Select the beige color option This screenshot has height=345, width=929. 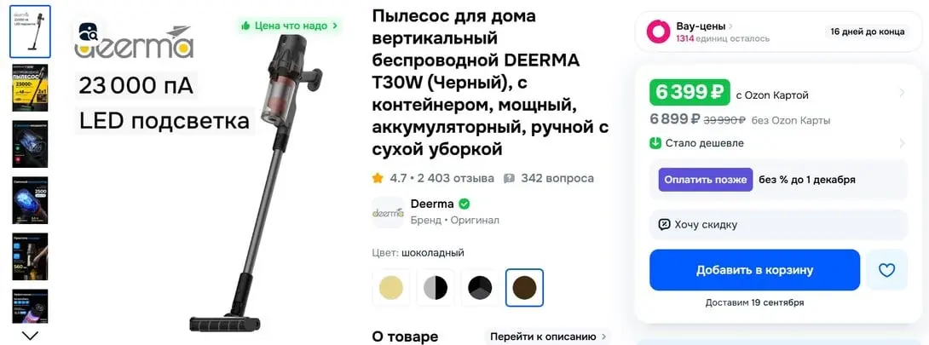(391, 288)
